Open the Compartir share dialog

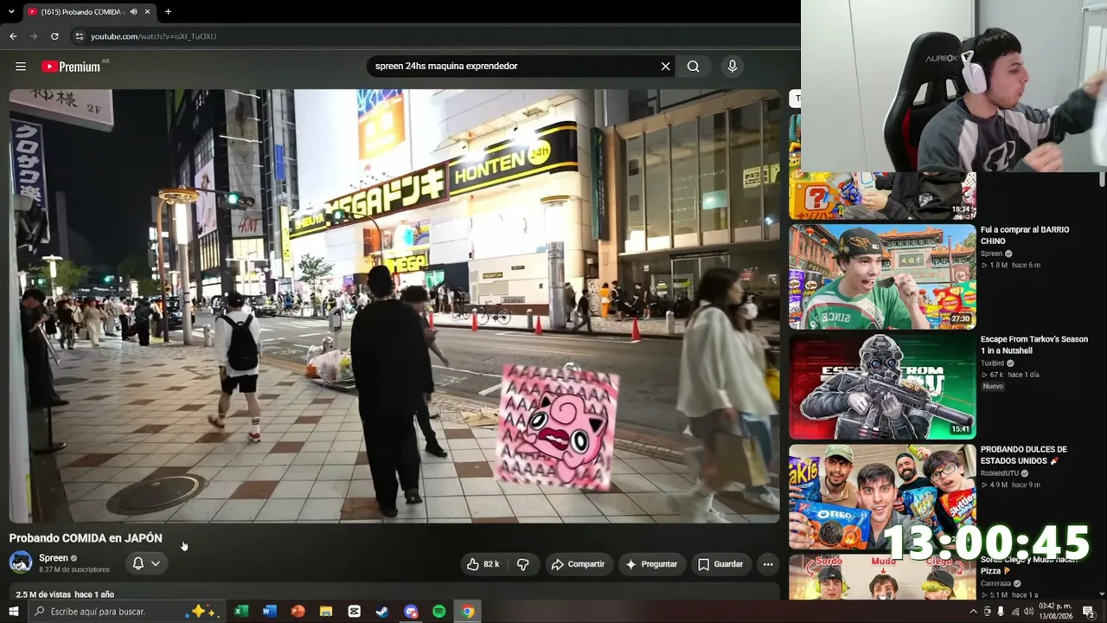tap(578, 564)
